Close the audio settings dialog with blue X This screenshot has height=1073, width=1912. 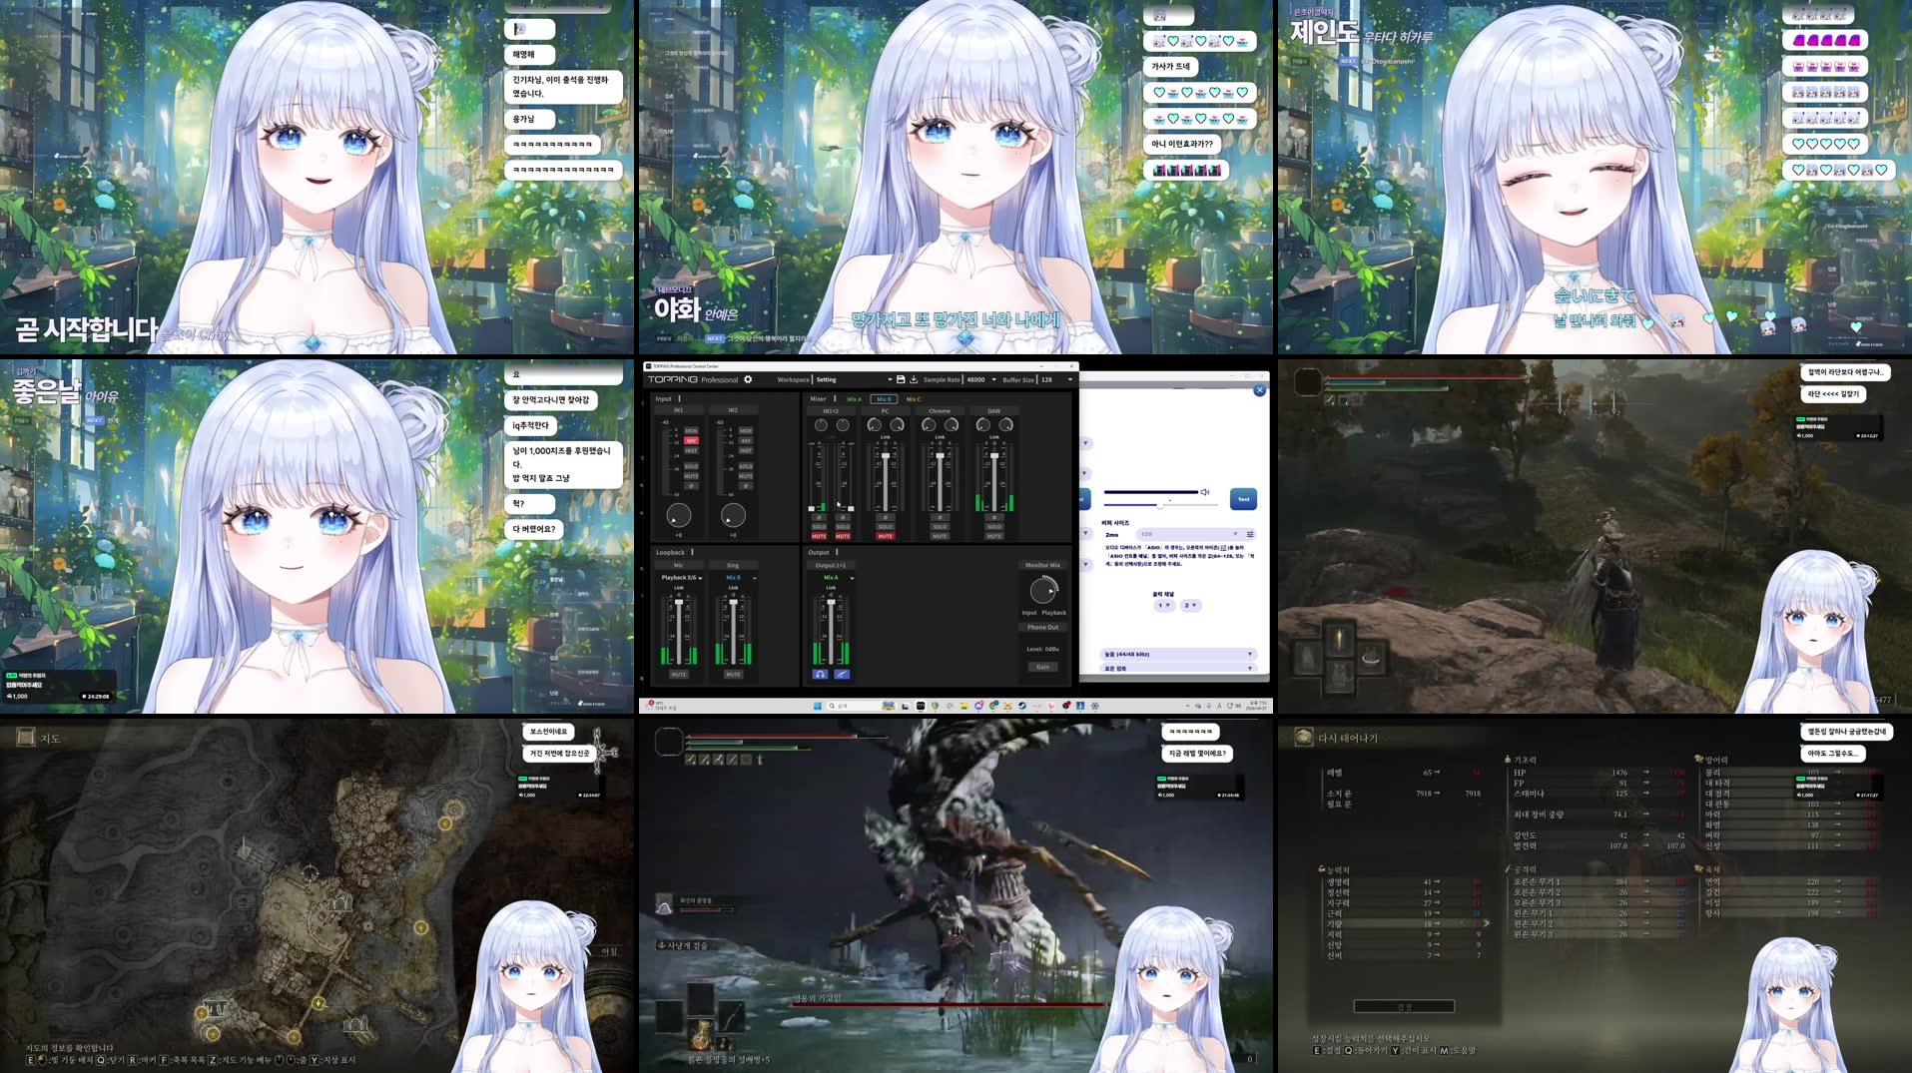tap(1260, 390)
